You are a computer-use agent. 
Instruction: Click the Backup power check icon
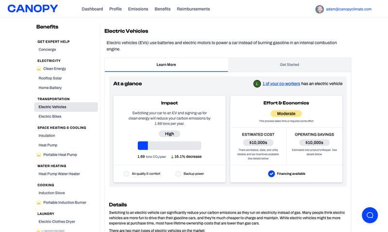(178, 173)
